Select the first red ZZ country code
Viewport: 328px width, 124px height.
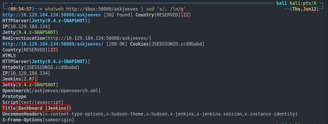point(186,15)
